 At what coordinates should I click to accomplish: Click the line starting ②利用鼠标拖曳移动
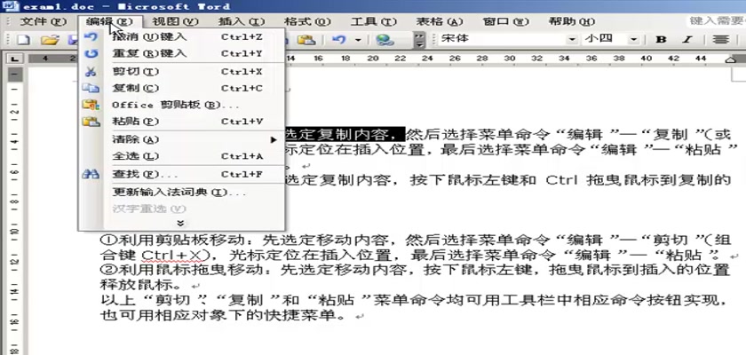[415, 271]
